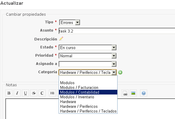Apply Bold formatting in notes toolbar
The height and width of the screenshot is (119, 175).
9,93
